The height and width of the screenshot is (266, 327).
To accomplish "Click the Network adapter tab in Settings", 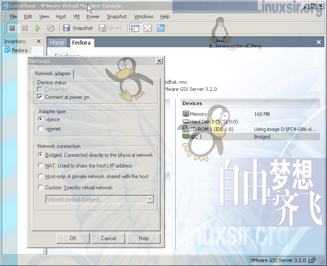I will [x=53, y=74].
